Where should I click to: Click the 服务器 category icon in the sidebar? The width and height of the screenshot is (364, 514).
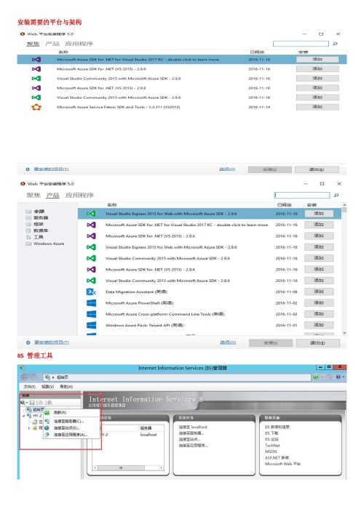28,217
